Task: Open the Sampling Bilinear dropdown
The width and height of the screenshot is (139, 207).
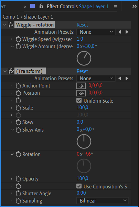Action: point(103,201)
